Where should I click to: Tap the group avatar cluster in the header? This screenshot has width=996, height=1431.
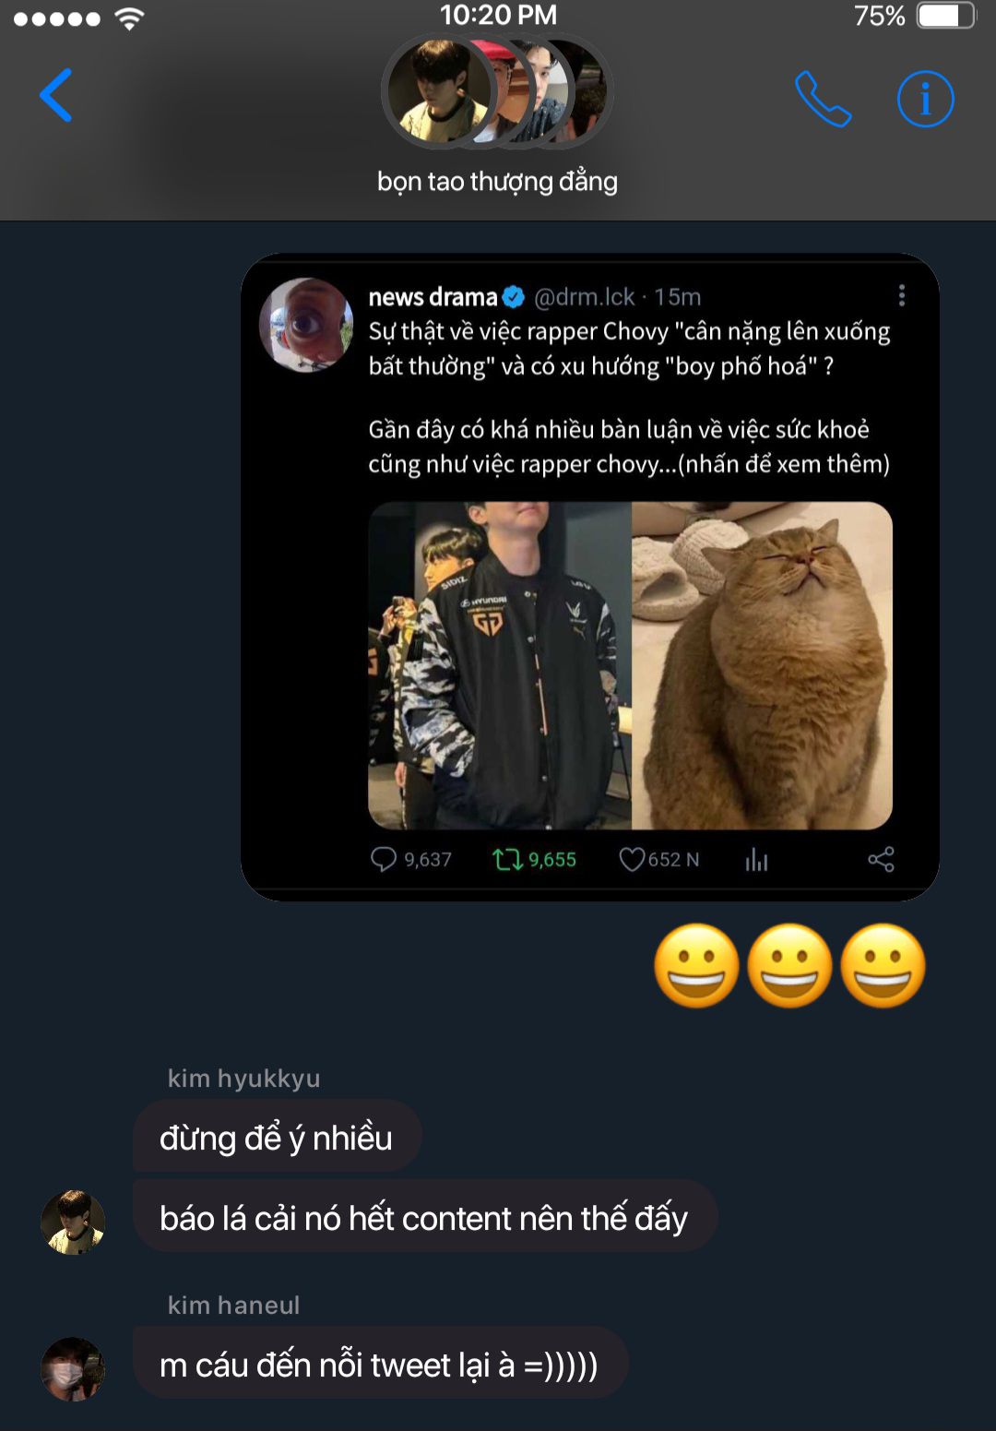497,91
